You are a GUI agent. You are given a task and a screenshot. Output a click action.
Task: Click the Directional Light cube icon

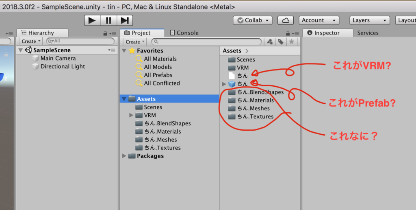pyautogui.click(x=36, y=66)
